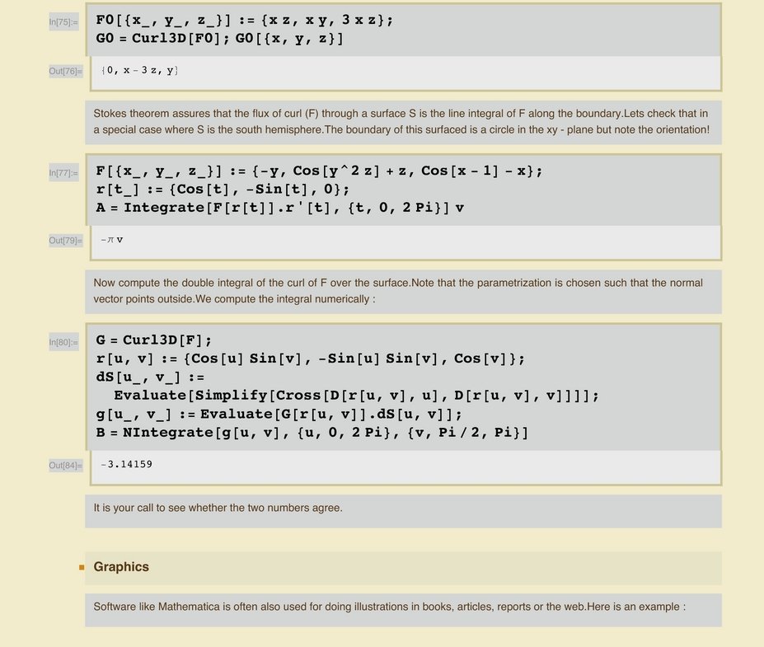764x647 pixels.
Task: Click the 'Software like Mathematica' text cell
Action: [x=389, y=607]
